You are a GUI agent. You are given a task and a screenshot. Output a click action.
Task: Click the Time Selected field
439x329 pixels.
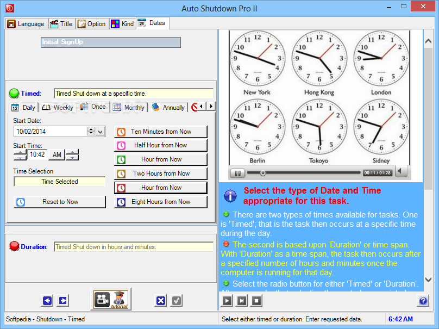(60, 182)
